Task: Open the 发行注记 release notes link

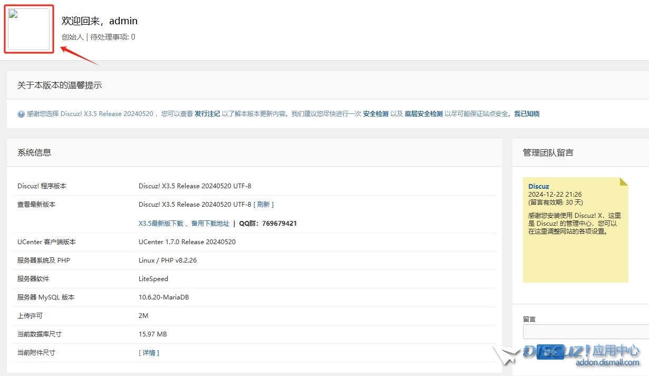Action: (x=207, y=114)
